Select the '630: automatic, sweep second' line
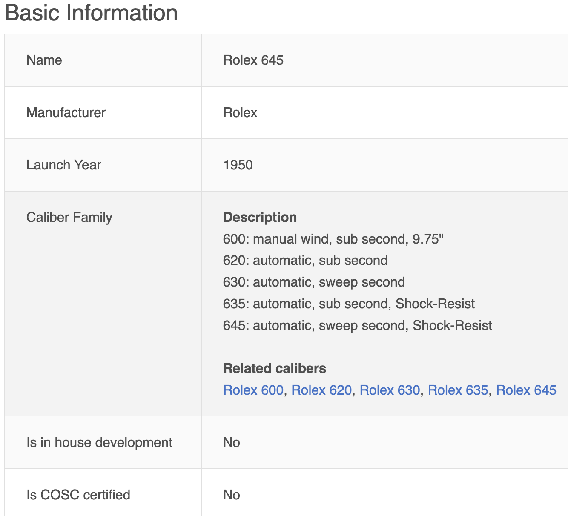The height and width of the screenshot is (516, 568). [x=314, y=282]
